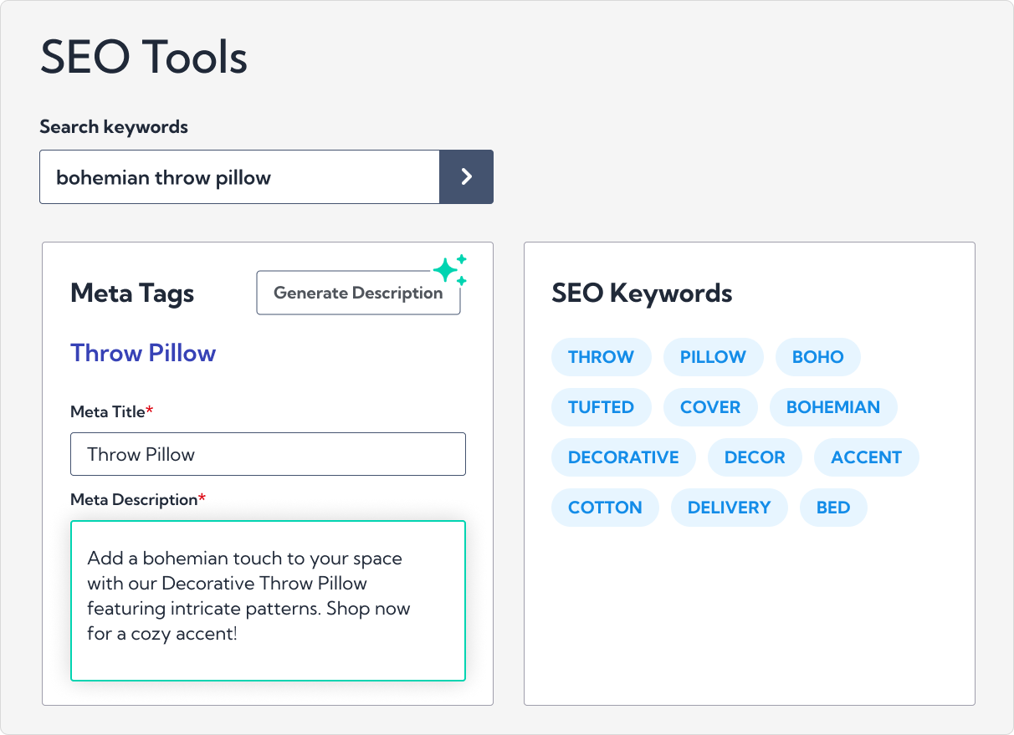This screenshot has height=735, width=1014.
Task: Select the DECORATIVE keyword tag
Action: [x=623, y=457]
